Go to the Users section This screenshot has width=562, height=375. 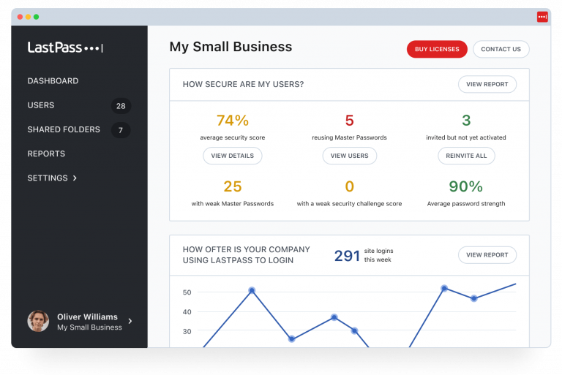coord(41,105)
